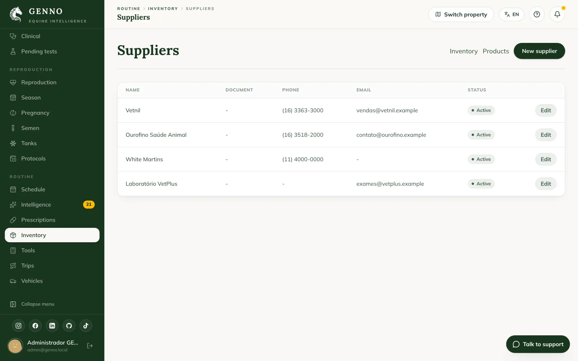578x361 pixels.
Task: Edit Ourofino Saúde Animal supplier
Action: (x=545, y=135)
